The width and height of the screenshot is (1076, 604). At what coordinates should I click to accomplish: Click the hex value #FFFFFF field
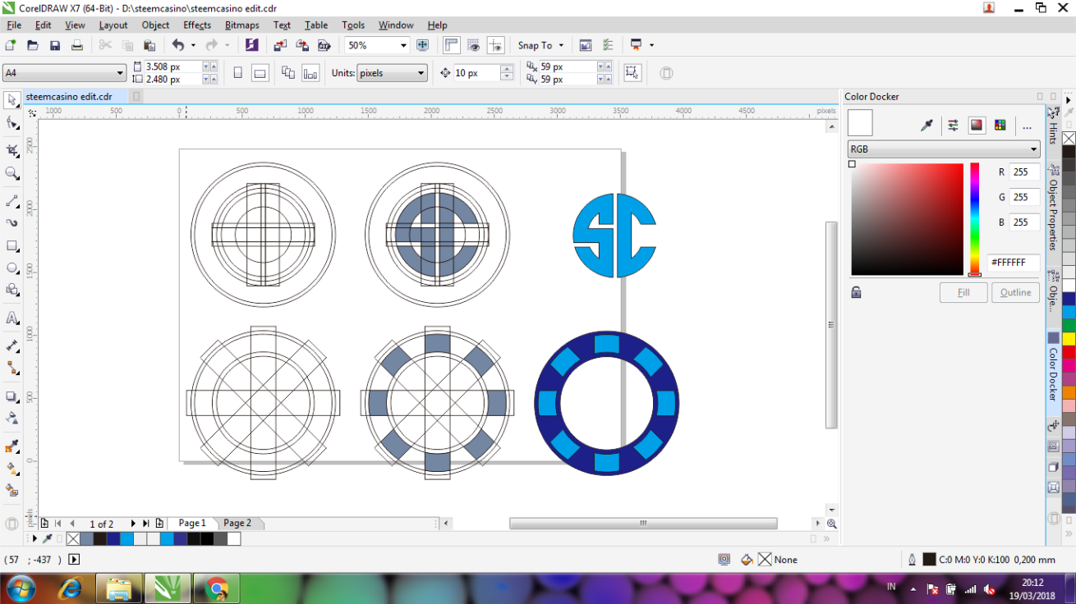pos(1014,263)
